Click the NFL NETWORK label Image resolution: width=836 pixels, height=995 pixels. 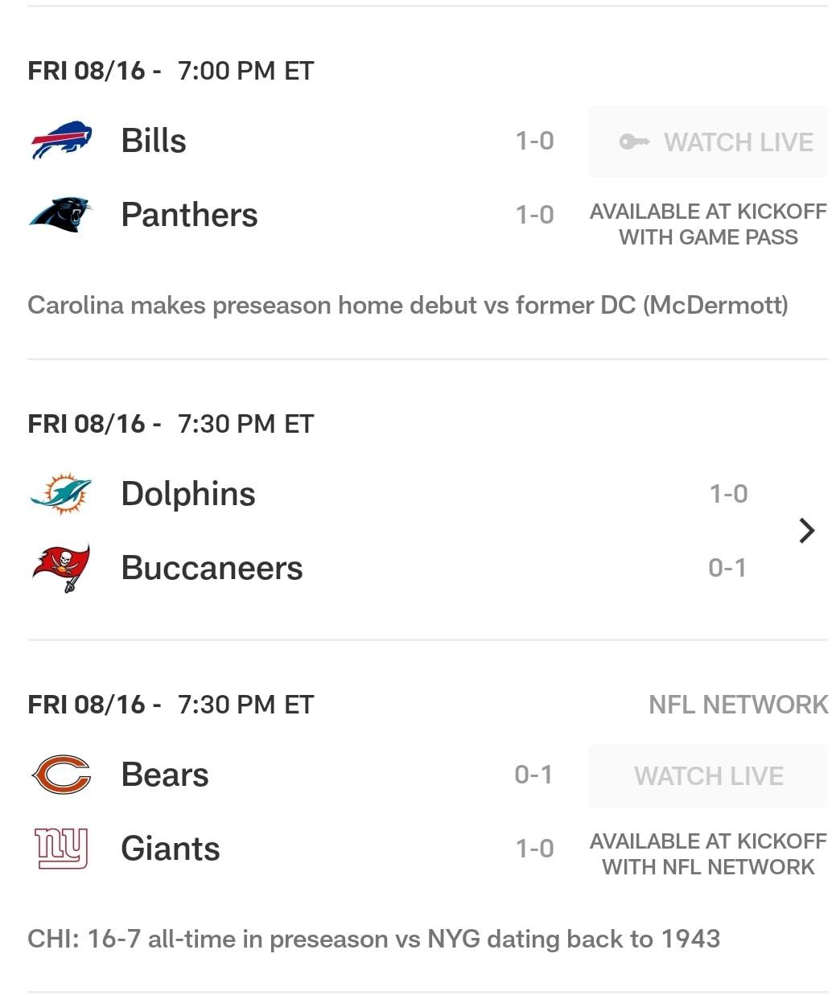(x=738, y=705)
